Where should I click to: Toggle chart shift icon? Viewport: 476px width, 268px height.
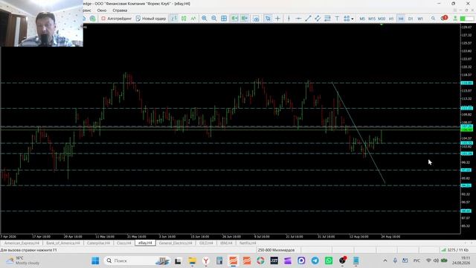click(245, 19)
